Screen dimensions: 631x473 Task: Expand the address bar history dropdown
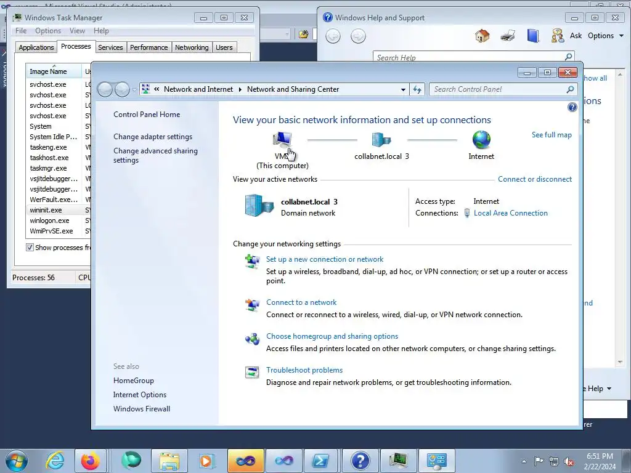pyautogui.click(x=403, y=89)
